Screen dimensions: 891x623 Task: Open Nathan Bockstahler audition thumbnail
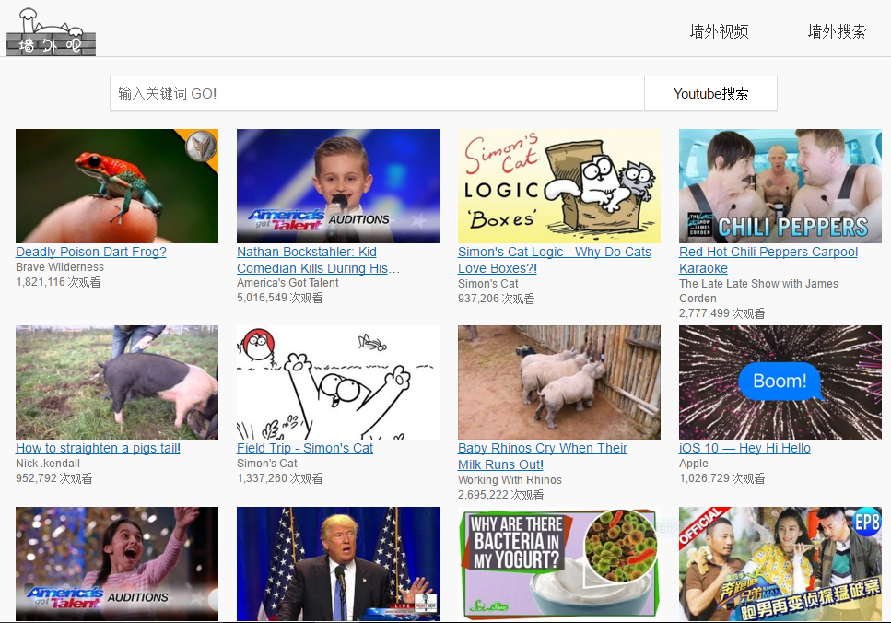[338, 186]
